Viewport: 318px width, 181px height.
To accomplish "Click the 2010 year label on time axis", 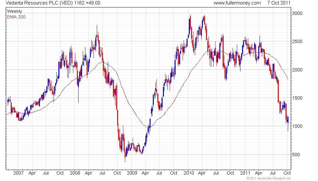I will point(189,173).
